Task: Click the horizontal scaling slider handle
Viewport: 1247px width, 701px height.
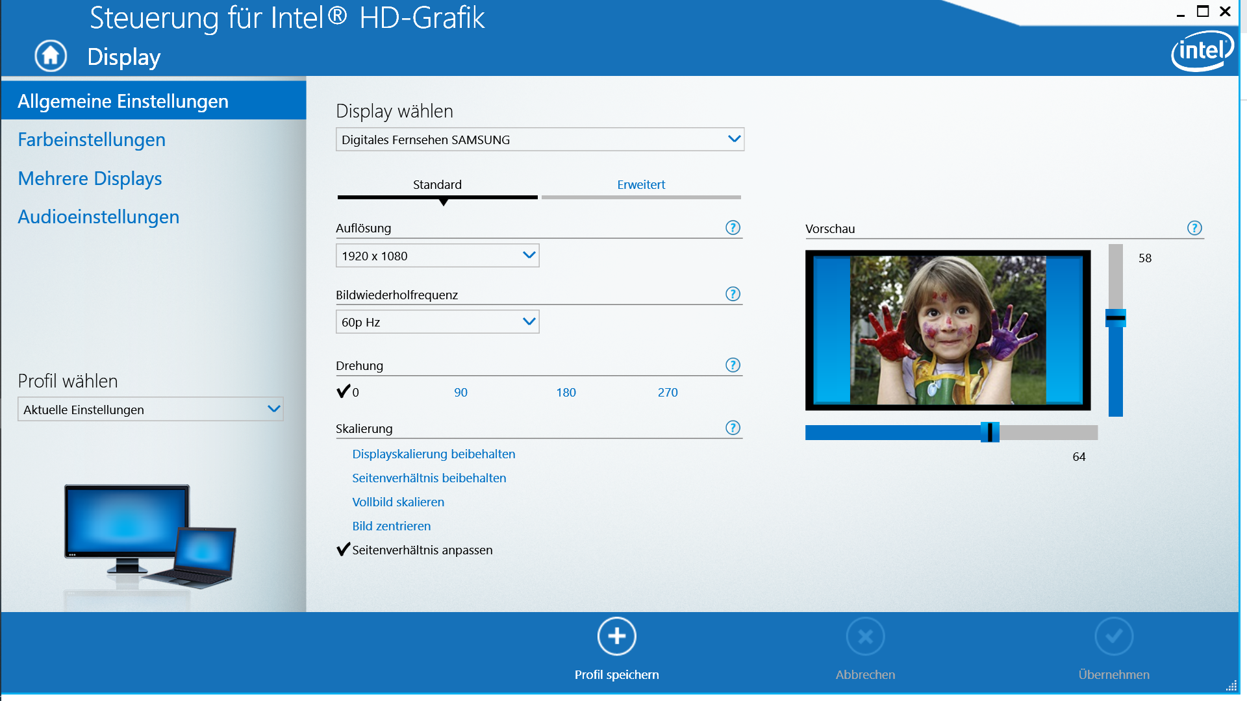Action: [x=990, y=432]
